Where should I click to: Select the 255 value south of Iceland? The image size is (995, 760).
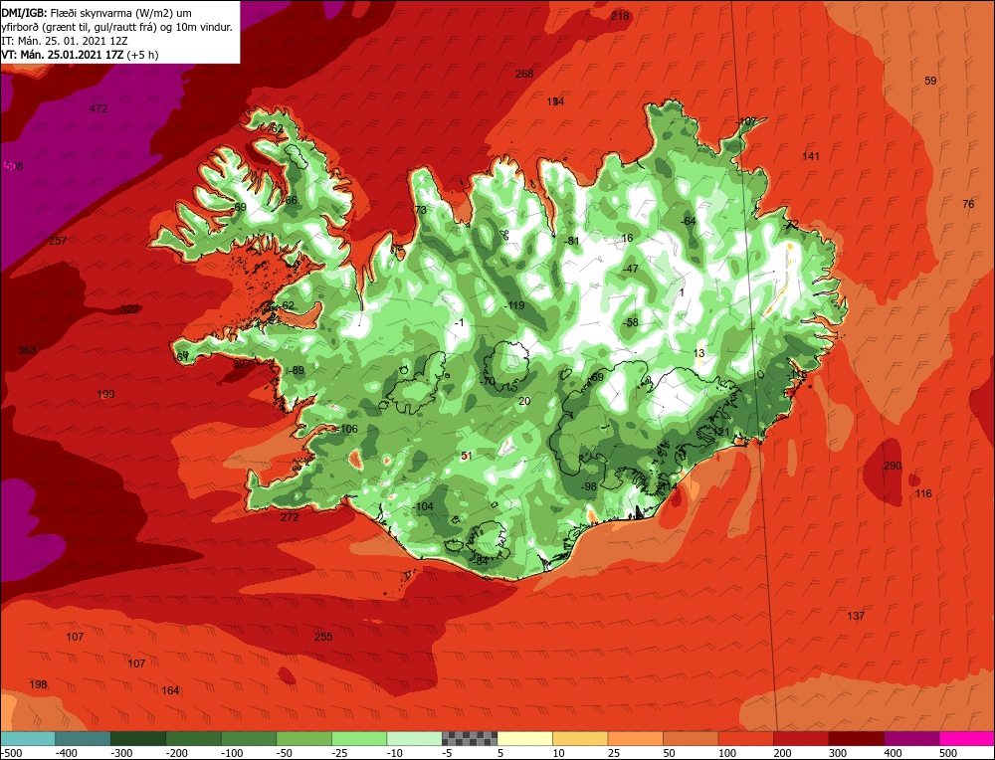point(323,637)
